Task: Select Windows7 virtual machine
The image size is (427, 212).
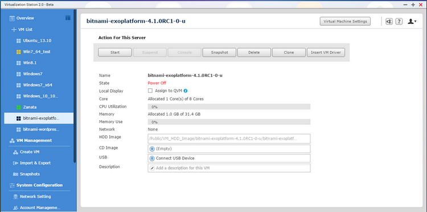Action: coord(32,74)
